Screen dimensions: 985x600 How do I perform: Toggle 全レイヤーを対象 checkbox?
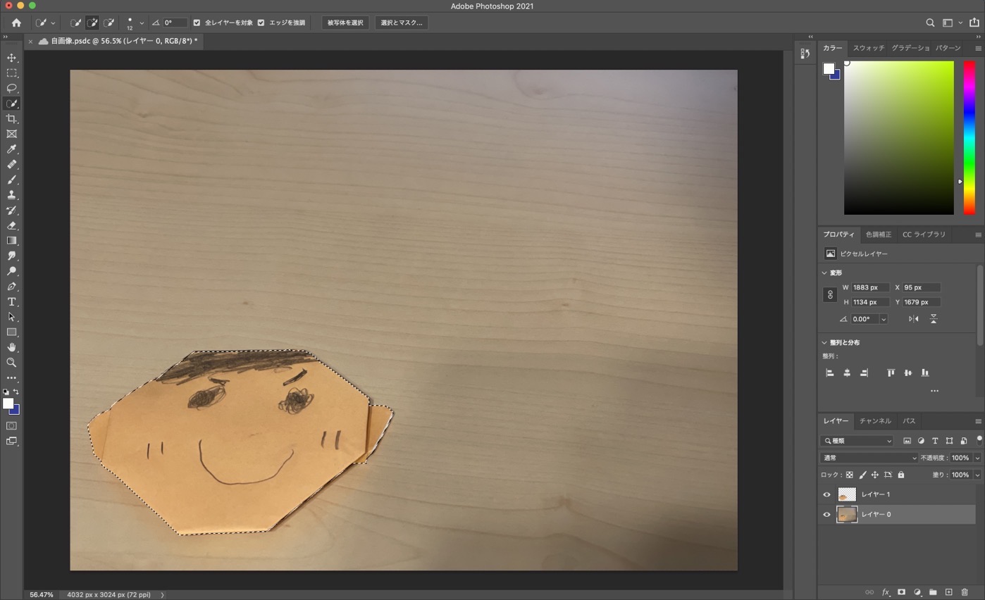tap(197, 23)
